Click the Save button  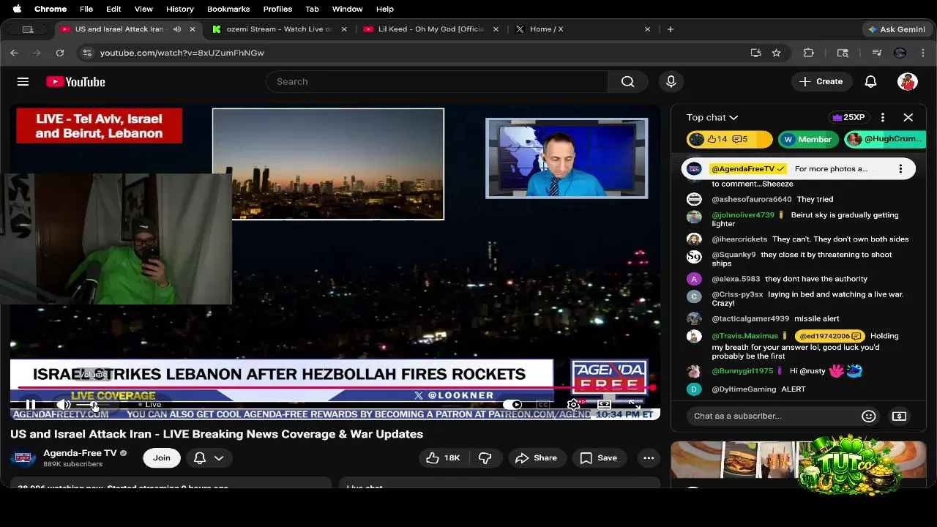[x=598, y=457]
